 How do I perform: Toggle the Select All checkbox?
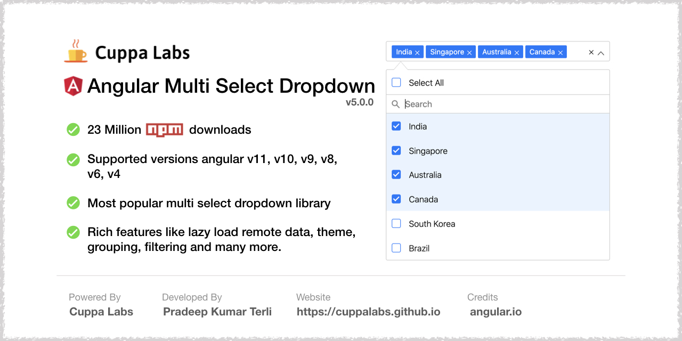(396, 82)
